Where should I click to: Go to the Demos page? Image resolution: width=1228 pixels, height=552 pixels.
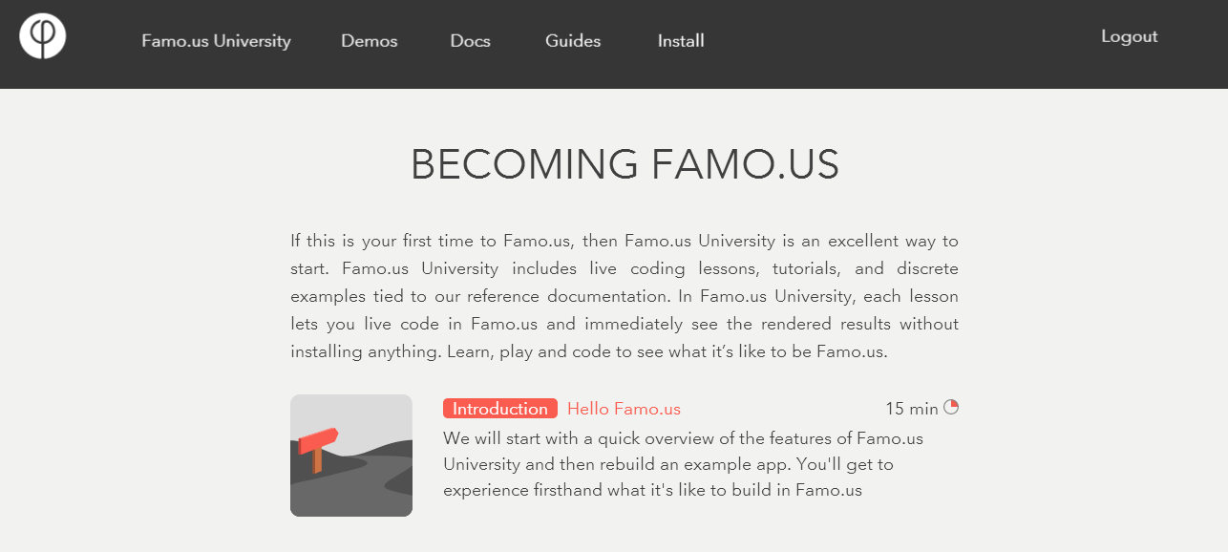tap(370, 41)
